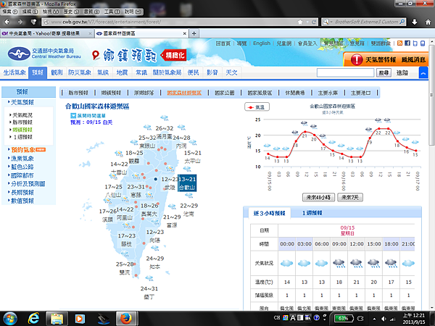Click the English link in the header
Viewport: 435px width, 326px height.
(262, 43)
